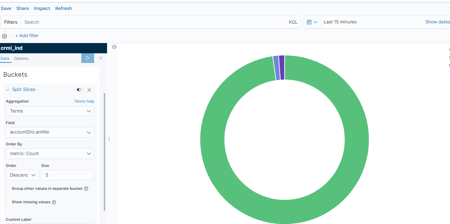450x224 pixels.
Task: Click the Size input field
Action: click(68, 175)
